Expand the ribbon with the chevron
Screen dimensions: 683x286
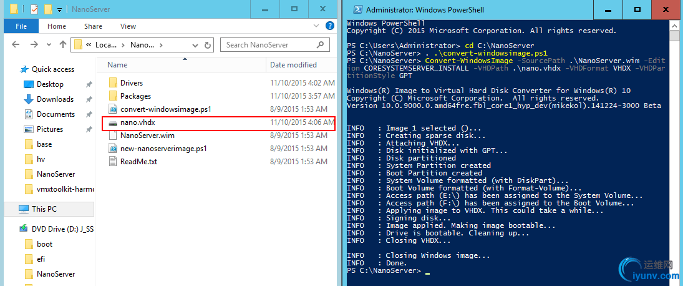pyautogui.click(x=317, y=26)
